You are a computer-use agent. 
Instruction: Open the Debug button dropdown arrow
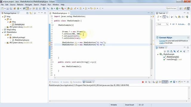(x=54, y=8)
